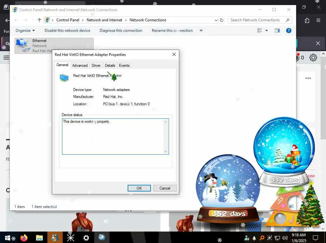Click the browser extensions puzzle icon

[307, 20]
